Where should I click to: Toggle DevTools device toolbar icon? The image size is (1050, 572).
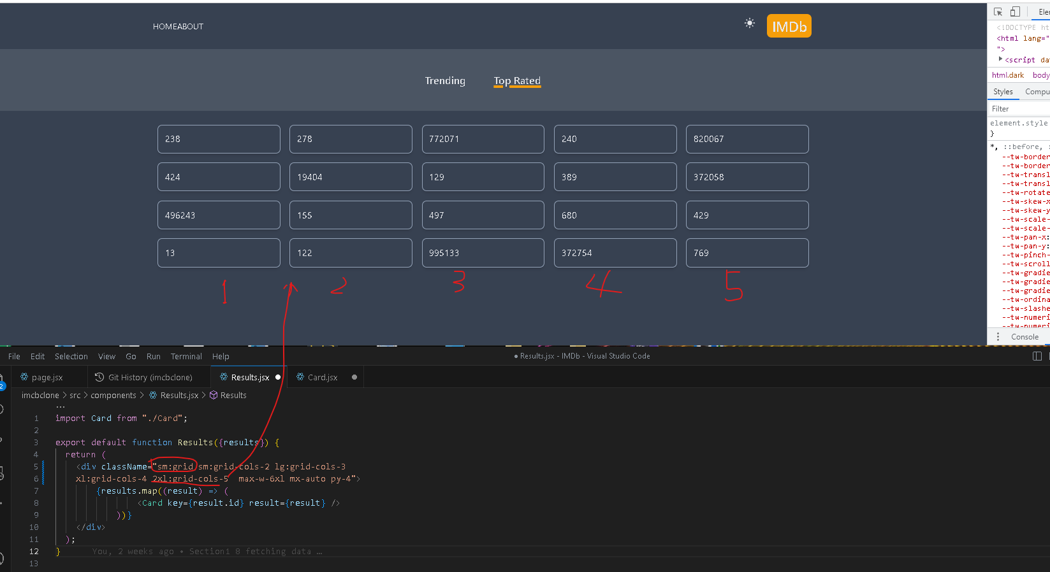pos(1015,11)
